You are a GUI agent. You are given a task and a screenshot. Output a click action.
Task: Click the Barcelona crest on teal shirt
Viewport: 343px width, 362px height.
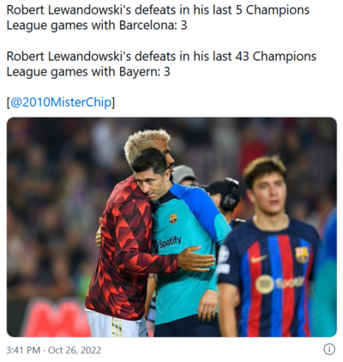click(173, 219)
